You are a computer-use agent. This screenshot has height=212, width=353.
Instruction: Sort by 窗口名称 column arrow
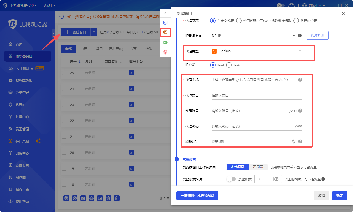click(x=121, y=62)
